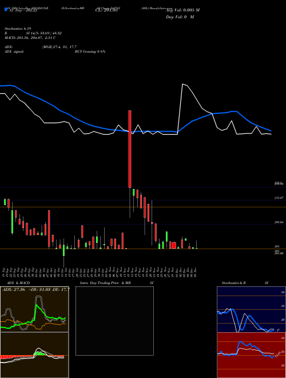Open the MACD histogram panel
This screenshot has height=378, width=286.
click(34, 355)
